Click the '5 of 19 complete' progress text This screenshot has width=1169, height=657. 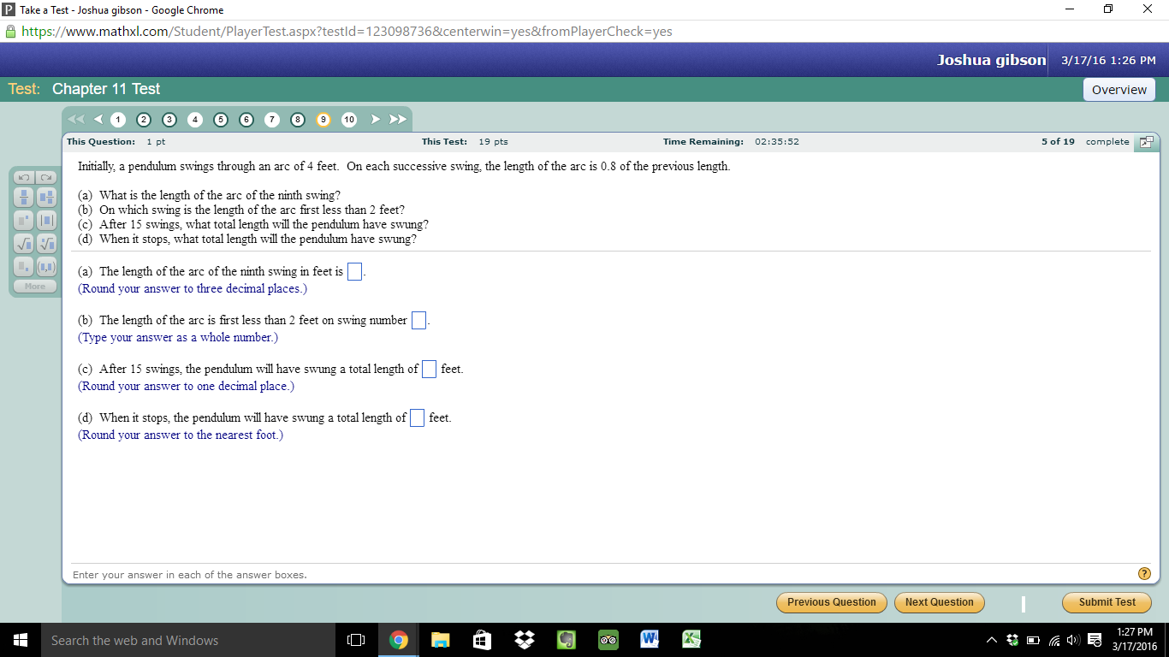pos(1085,142)
